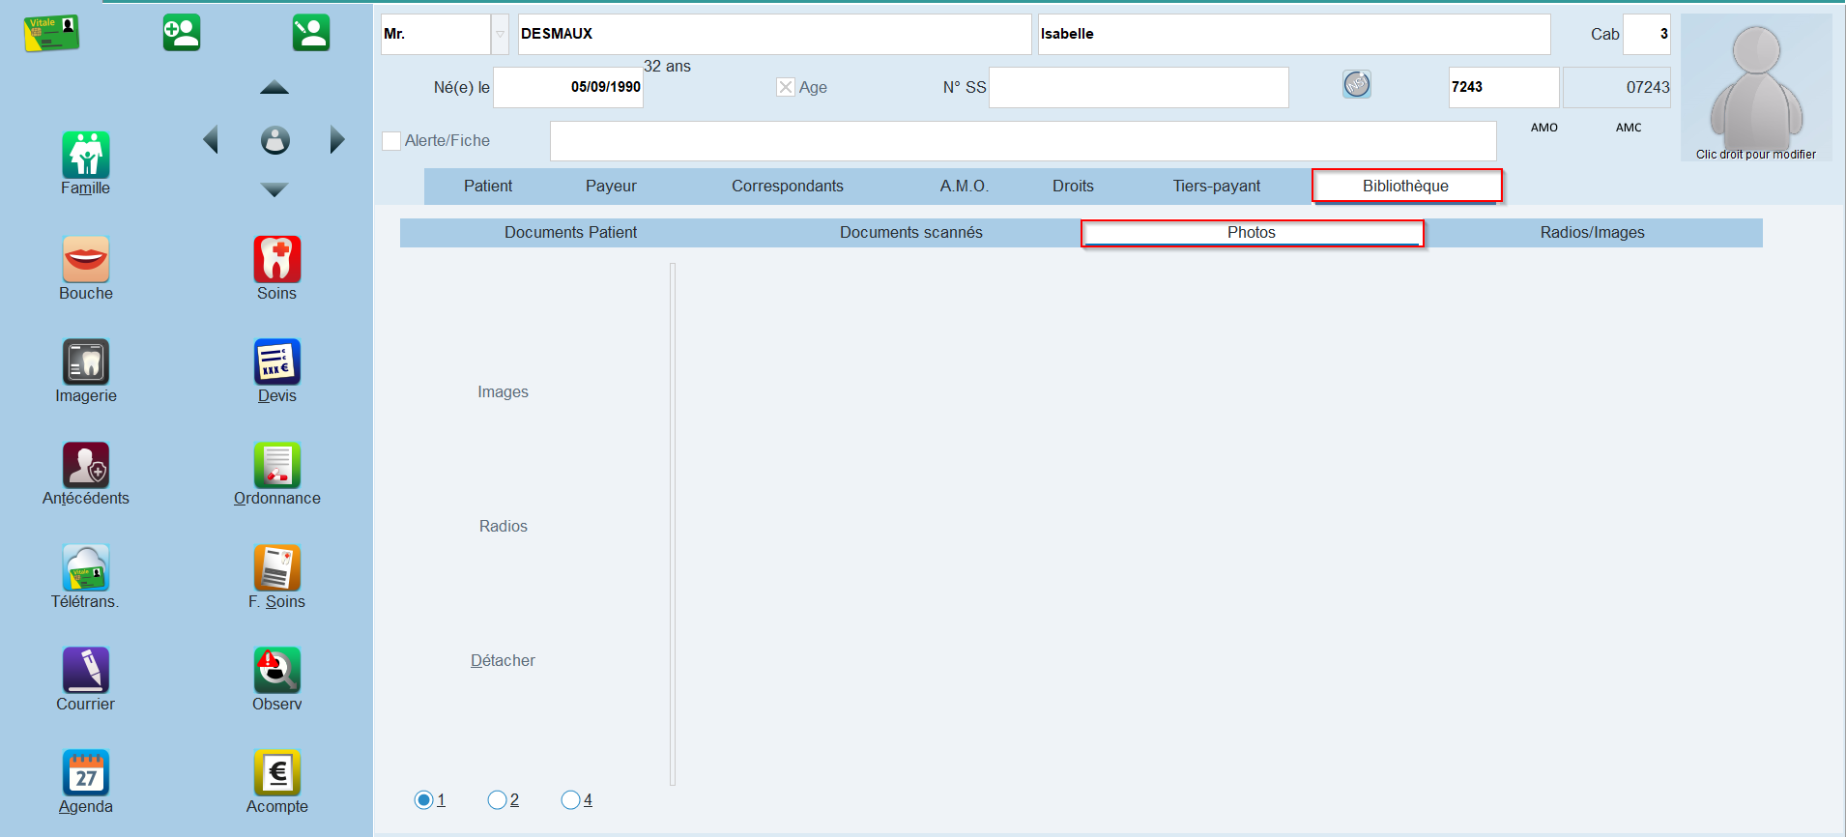
Task: Open the Agenda calendar icon
Action: point(86,773)
